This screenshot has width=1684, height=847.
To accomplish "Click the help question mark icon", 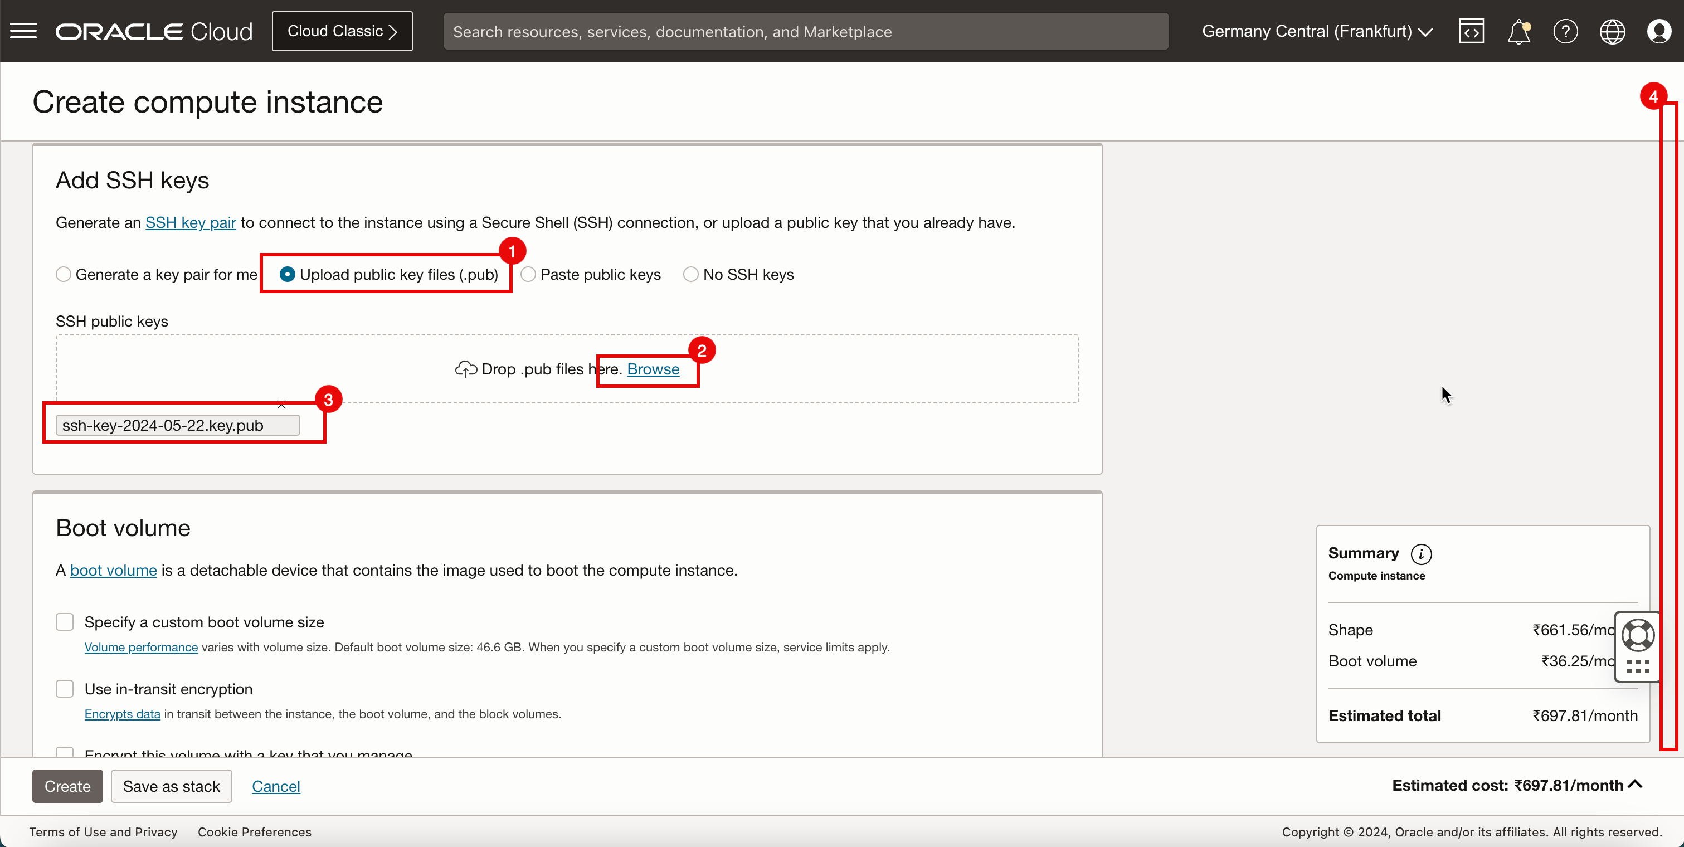I will tap(1565, 31).
